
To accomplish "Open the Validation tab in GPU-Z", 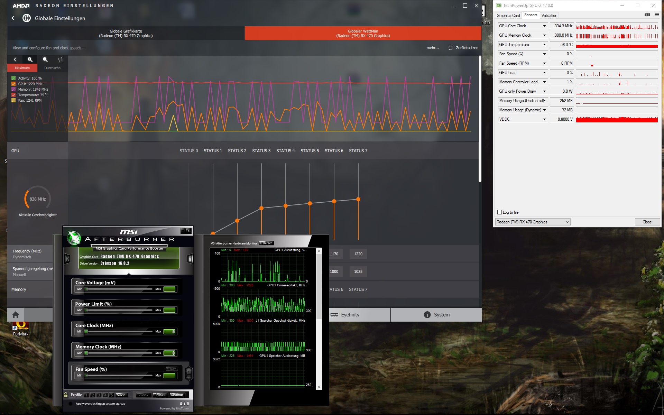I will (x=549, y=16).
